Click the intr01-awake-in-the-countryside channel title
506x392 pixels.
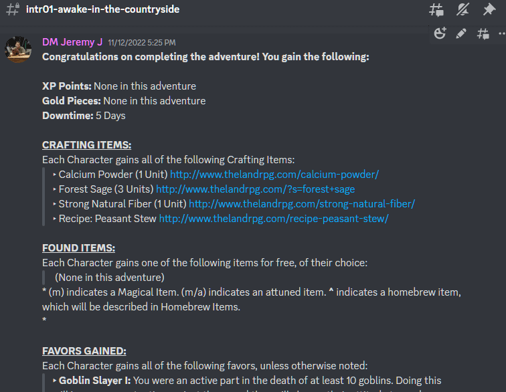(102, 10)
